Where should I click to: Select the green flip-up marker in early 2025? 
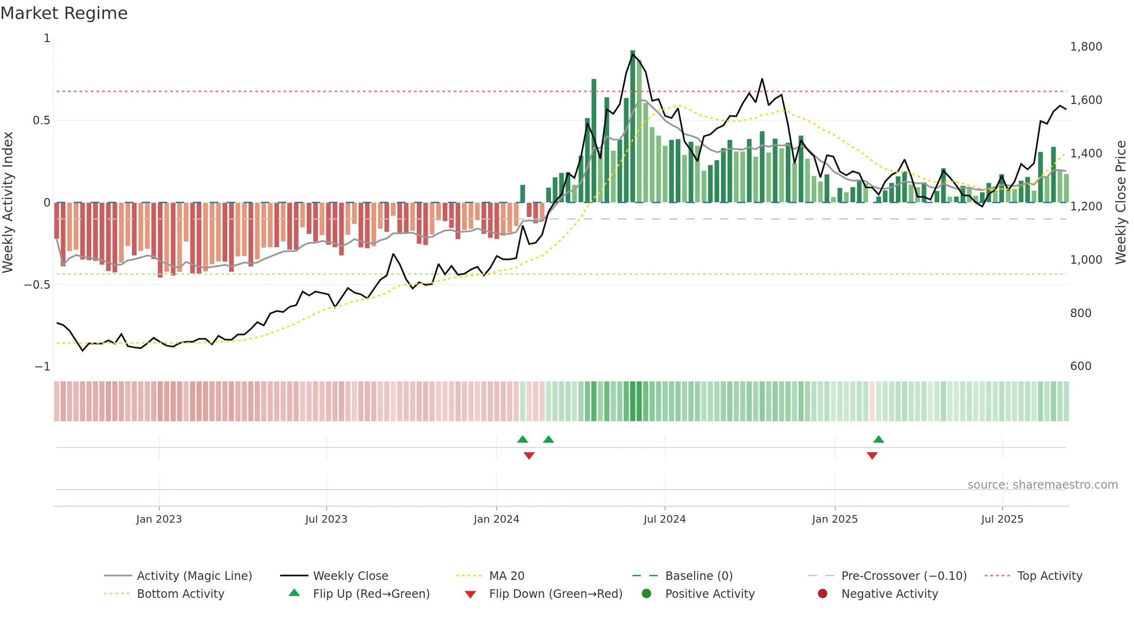pyautogui.click(x=879, y=440)
